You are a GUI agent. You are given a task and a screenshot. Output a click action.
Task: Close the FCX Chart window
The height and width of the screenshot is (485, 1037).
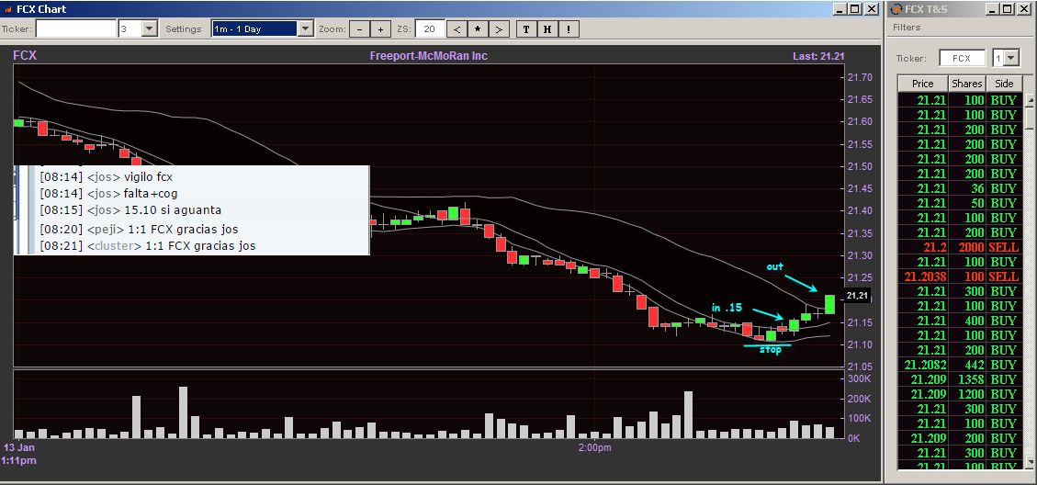tap(872, 9)
